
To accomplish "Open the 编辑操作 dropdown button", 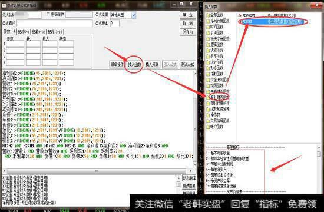I will point(117,64).
